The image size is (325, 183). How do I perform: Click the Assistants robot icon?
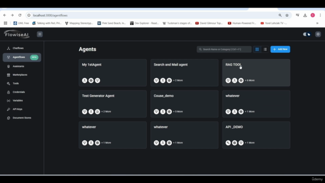coord(9,67)
